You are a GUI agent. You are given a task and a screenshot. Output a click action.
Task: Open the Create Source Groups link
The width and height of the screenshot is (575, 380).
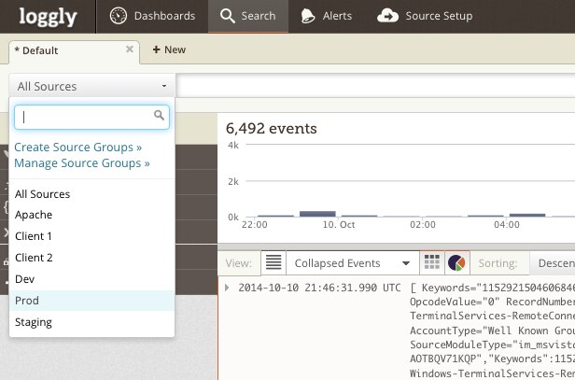coord(78,148)
